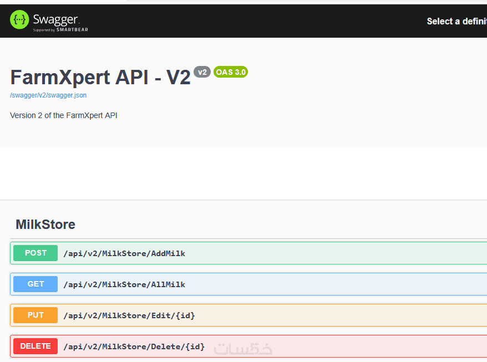Click the blue GET method badge

35,284
